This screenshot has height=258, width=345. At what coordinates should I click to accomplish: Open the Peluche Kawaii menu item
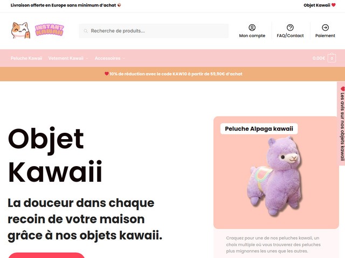[26, 58]
